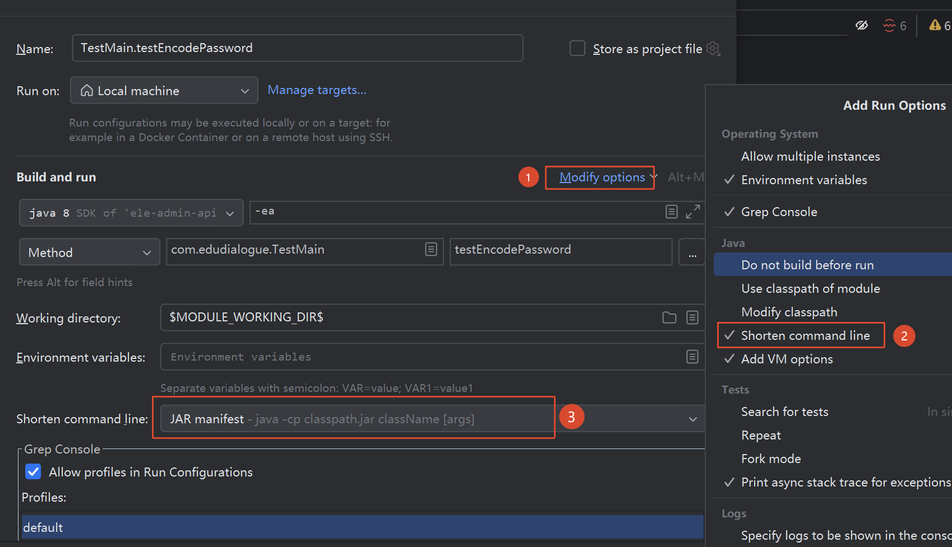Image resolution: width=952 pixels, height=547 pixels.
Task: Expand the VM options field with arrows icon
Action: tap(693, 212)
